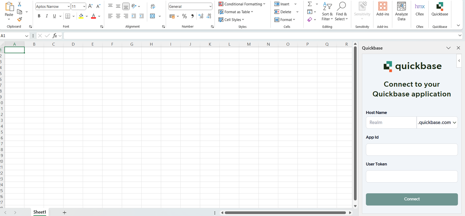Click the Orientation text angle icon
Image resolution: width=465 pixels, height=216 pixels.
pyautogui.click(x=134, y=6)
